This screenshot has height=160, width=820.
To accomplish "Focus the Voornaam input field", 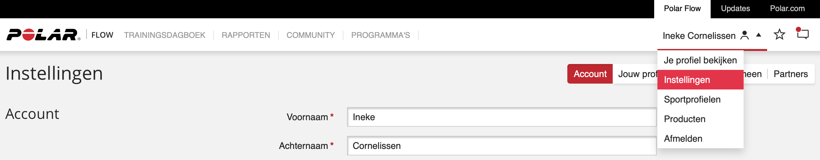I will [x=501, y=117].
